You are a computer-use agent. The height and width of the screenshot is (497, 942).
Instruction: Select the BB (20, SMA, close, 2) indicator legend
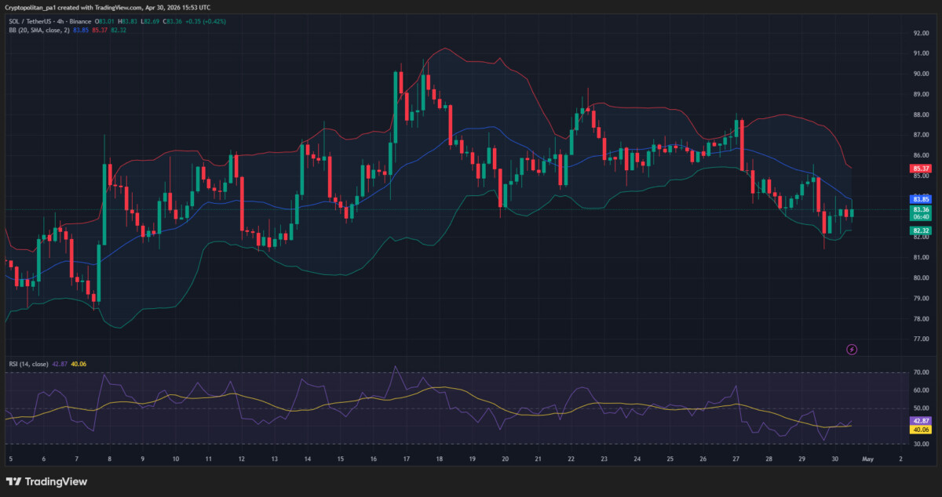click(x=38, y=30)
